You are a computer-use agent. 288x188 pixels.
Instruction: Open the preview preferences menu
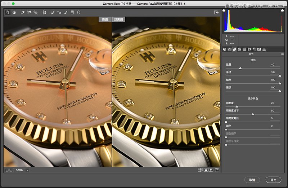(x=217, y=170)
